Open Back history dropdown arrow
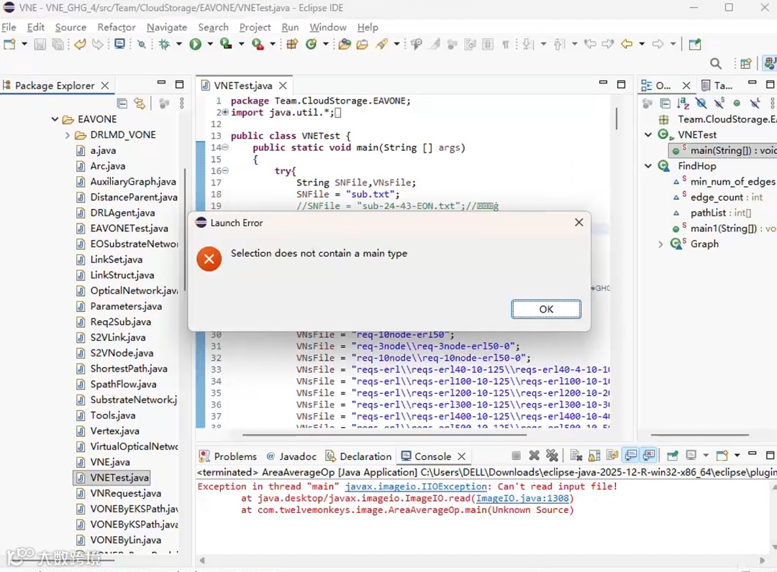777x572 pixels. coord(642,44)
